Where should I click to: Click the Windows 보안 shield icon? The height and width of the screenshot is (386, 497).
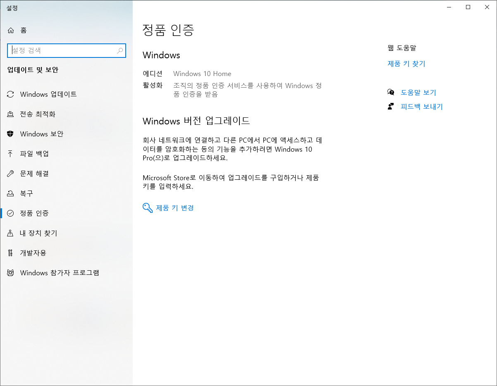[11, 134]
